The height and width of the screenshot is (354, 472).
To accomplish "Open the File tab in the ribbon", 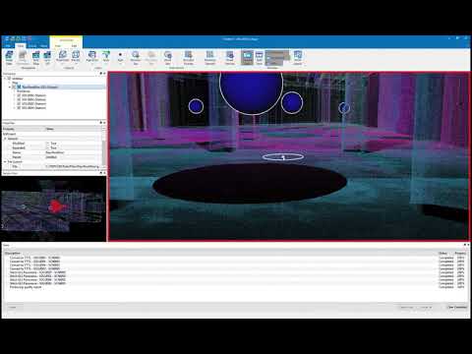I will click(x=8, y=46).
